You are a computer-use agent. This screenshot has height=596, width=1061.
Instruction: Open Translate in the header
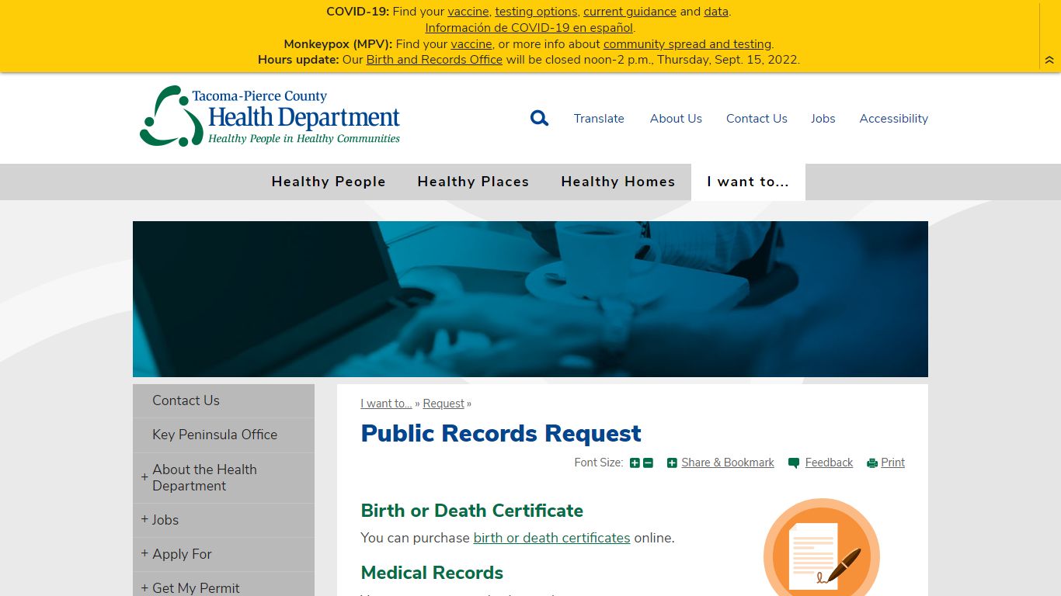(599, 118)
